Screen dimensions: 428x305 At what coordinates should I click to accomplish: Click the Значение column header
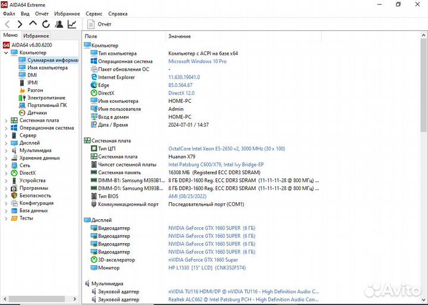(180, 36)
